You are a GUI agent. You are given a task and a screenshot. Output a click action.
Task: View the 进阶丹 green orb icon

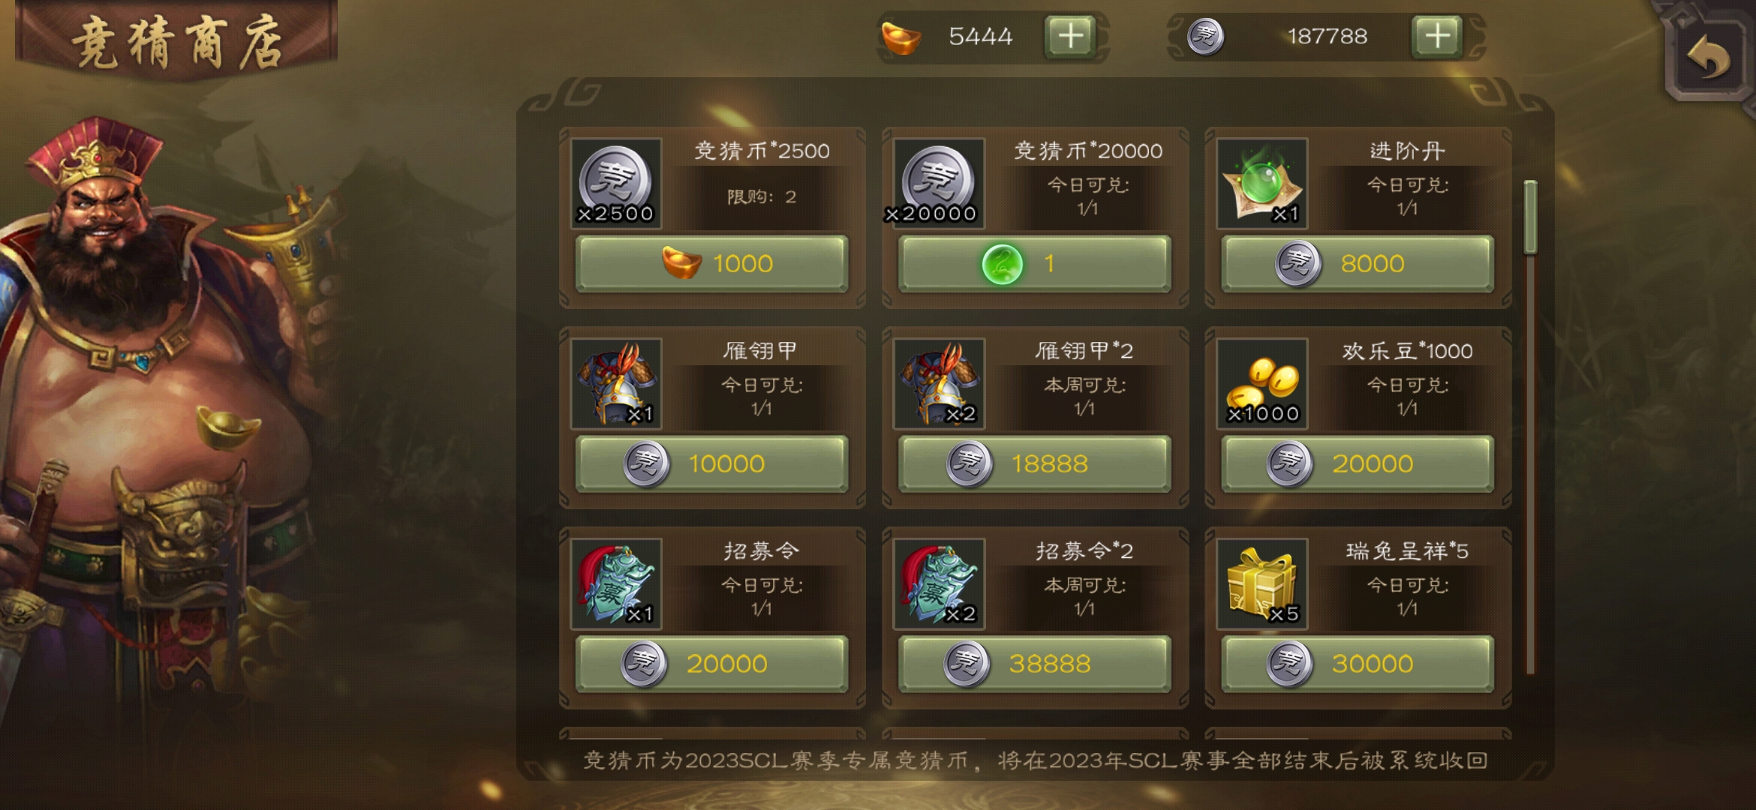(x=1261, y=183)
